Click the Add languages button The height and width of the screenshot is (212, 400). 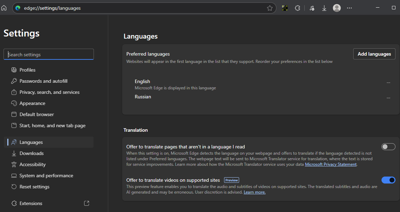(374, 54)
